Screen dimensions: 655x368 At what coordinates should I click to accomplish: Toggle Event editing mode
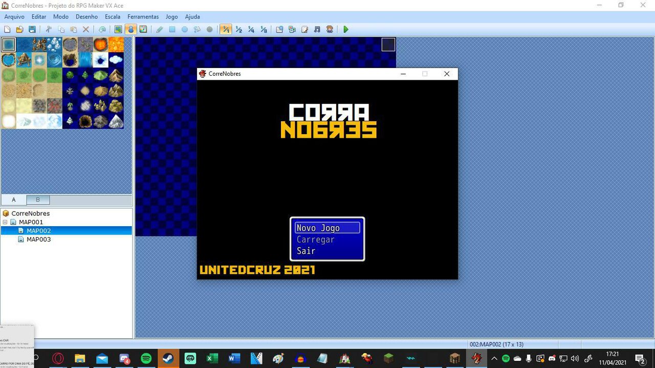point(130,30)
